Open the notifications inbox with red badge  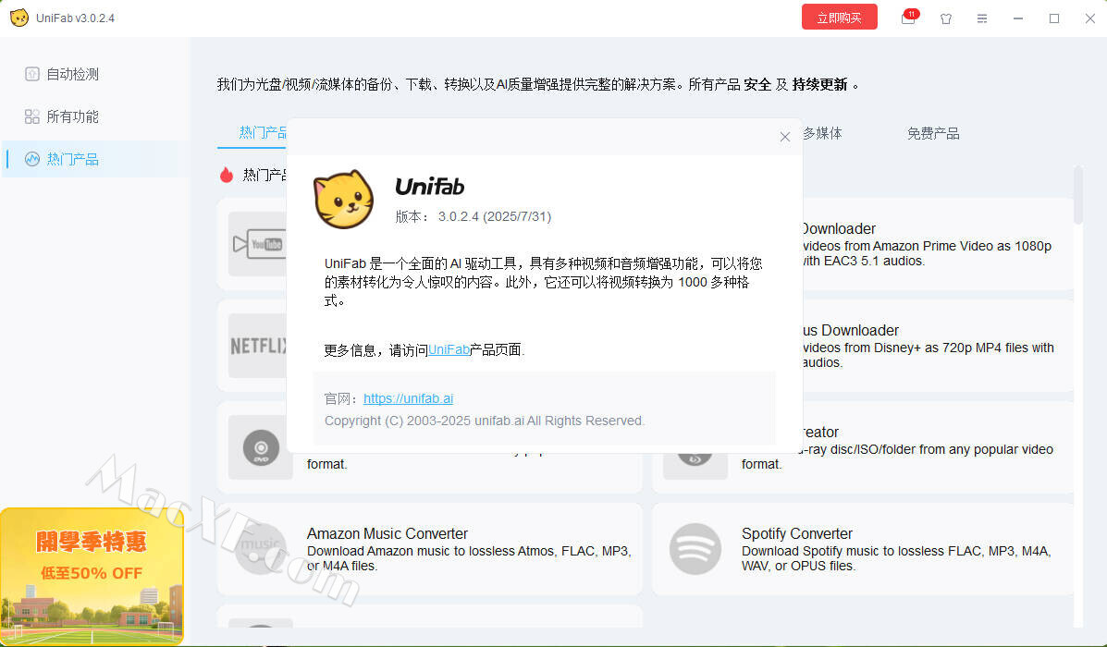click(908, 18)
